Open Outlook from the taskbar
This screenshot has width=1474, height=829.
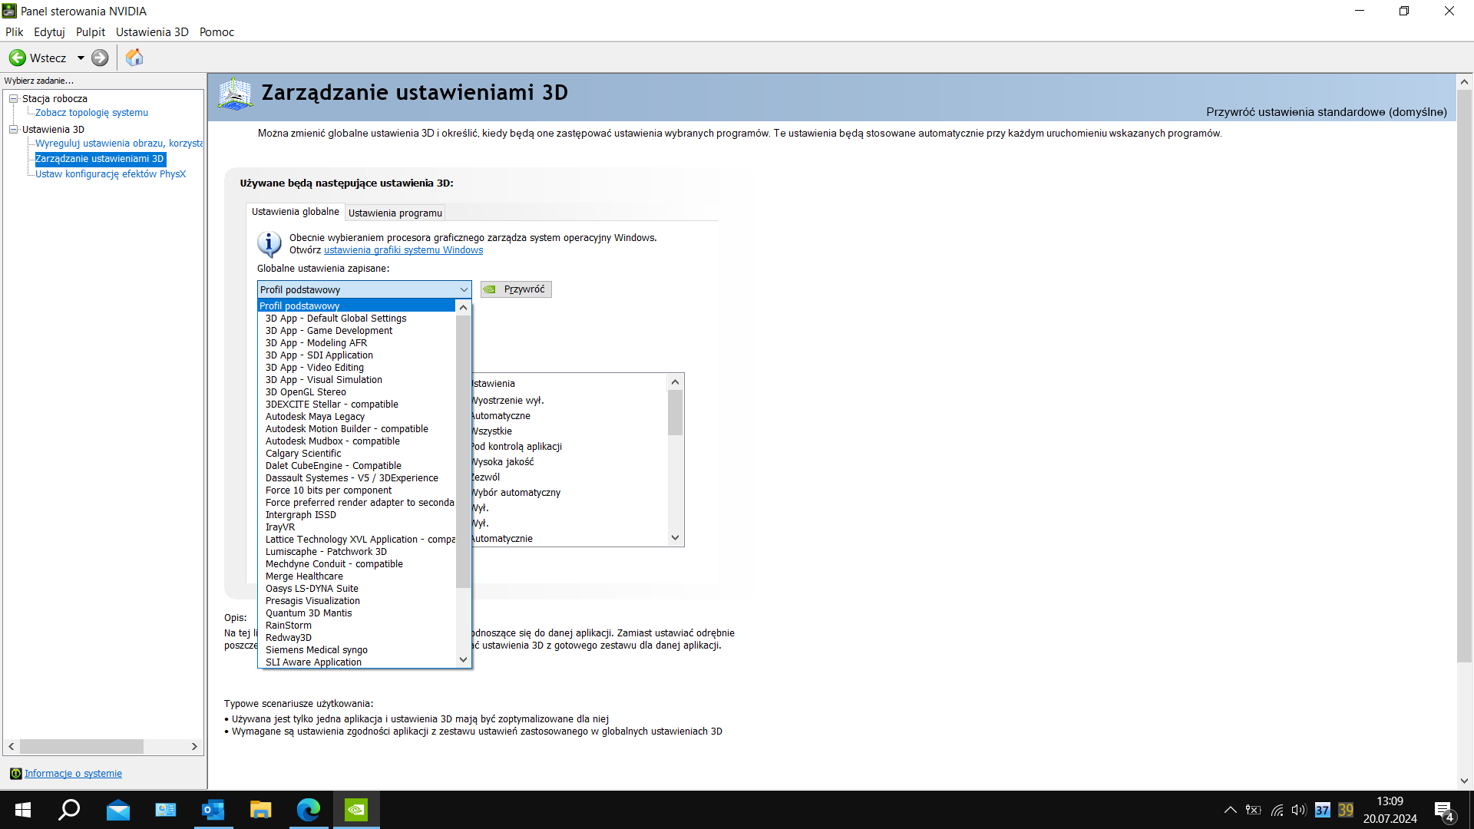tap(213, 810)
